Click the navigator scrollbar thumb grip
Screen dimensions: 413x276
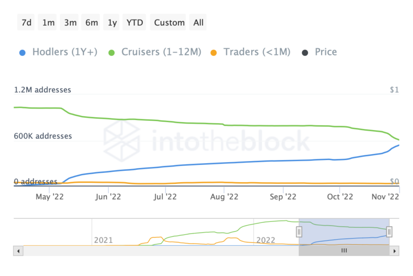344,251
